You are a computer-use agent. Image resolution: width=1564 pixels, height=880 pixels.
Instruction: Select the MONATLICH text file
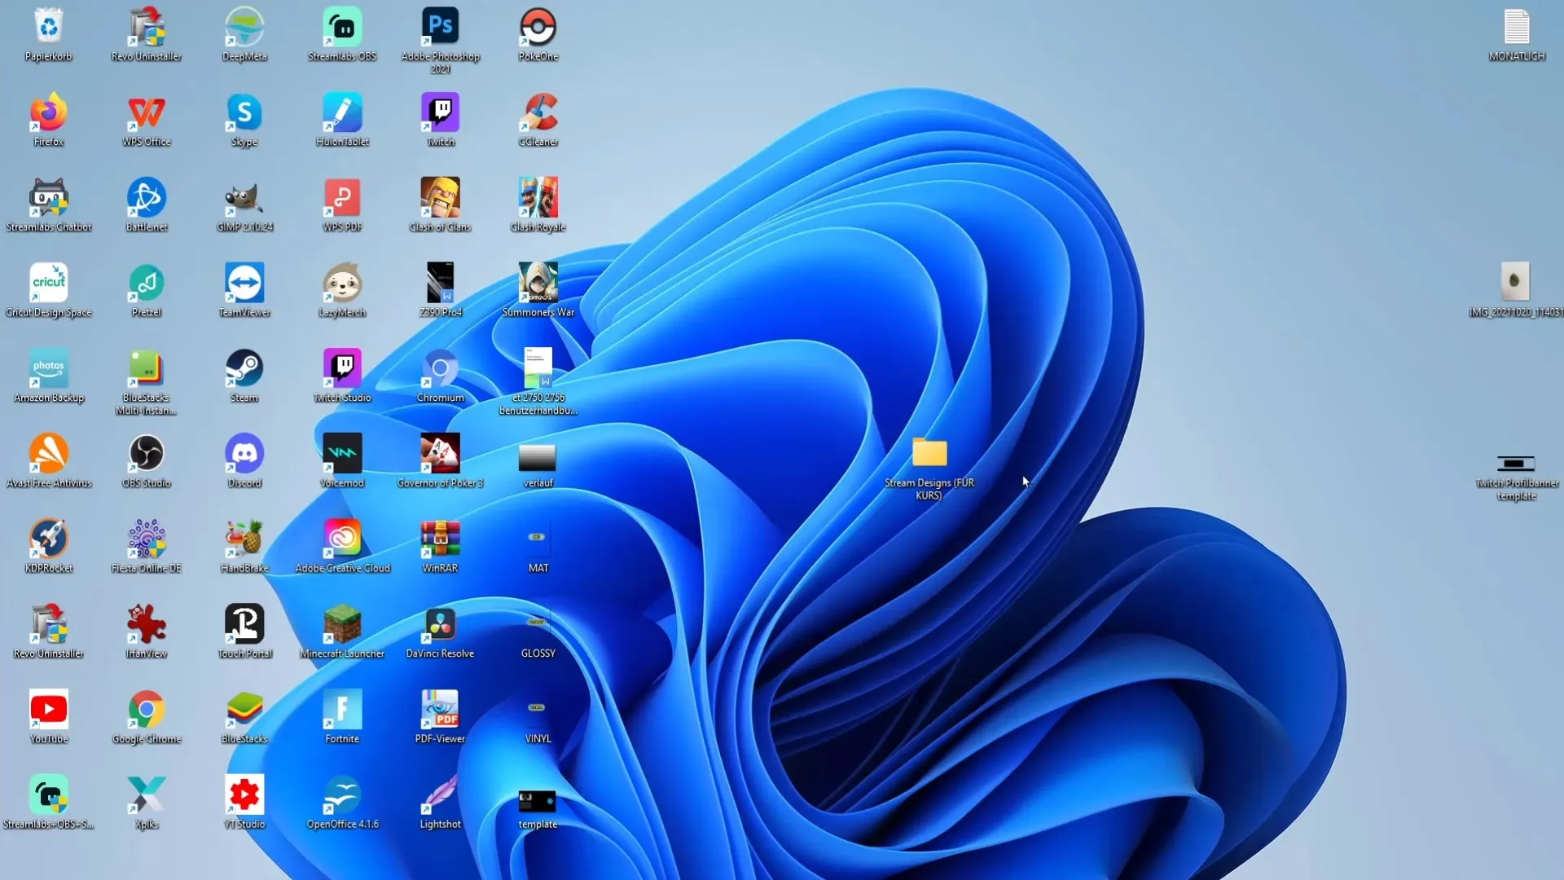coord(1517,27)
